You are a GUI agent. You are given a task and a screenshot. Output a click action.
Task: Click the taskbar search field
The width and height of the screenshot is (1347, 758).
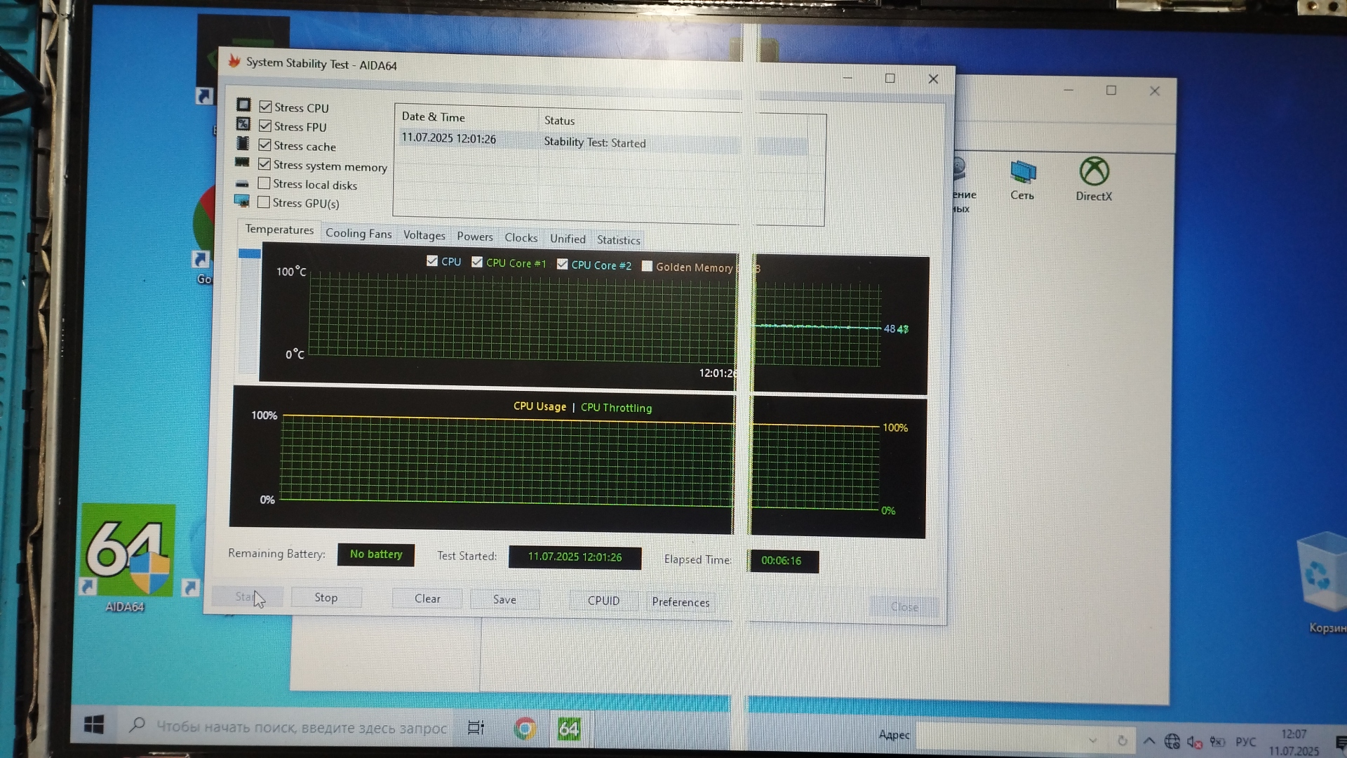point(302,727)
